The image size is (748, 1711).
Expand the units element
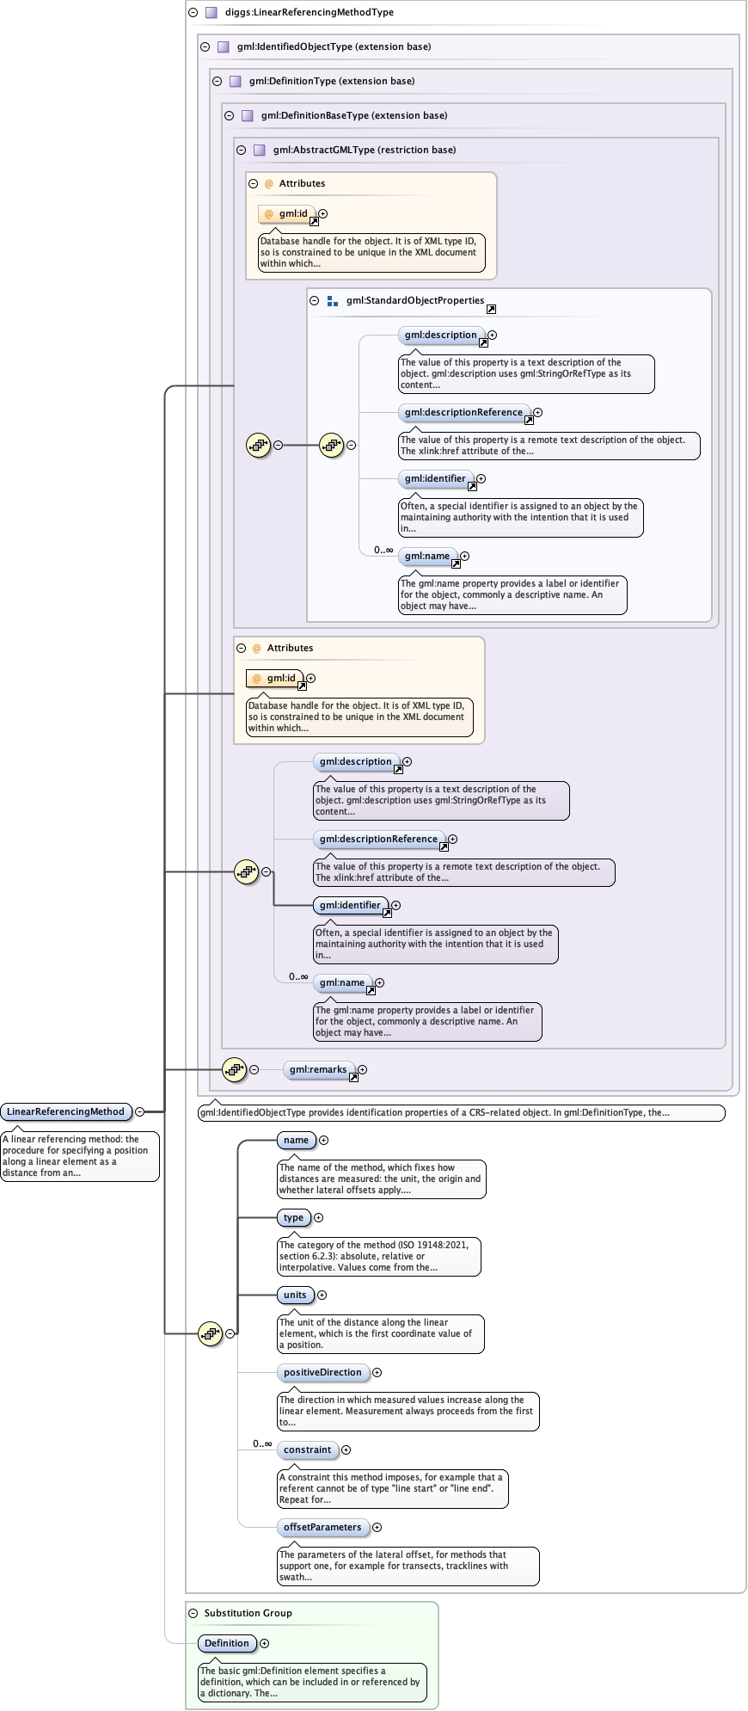pos(322,1296)
